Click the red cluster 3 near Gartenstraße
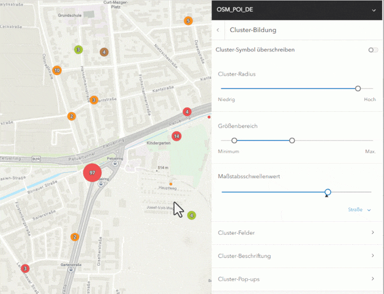The image size is (384, 294). click(x=25, y=268)
